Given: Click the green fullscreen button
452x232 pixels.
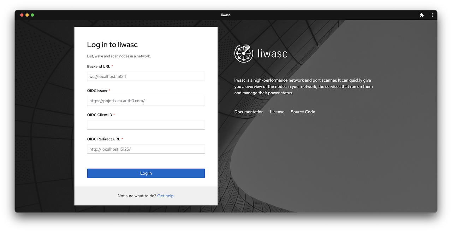Looking at the screenshot, I should click(32, 15).
